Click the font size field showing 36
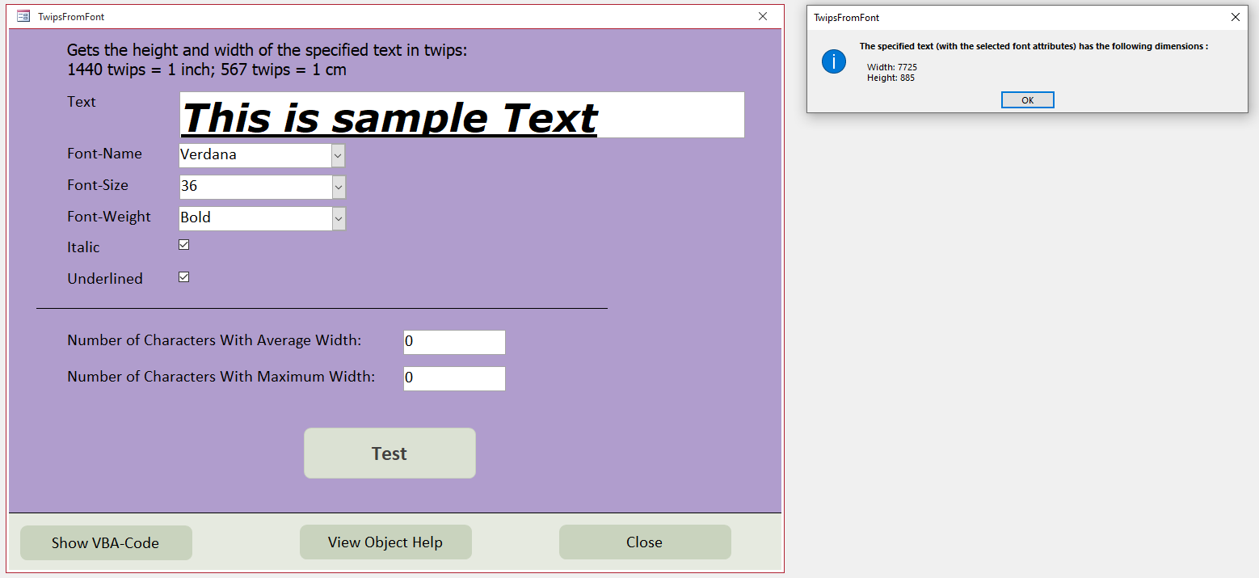This screenshot has width=1259, height=578. 255,187
